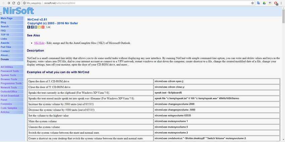Open the 64-bit Download page
This screenshot has height=142, width=285.
click(12, 96)
